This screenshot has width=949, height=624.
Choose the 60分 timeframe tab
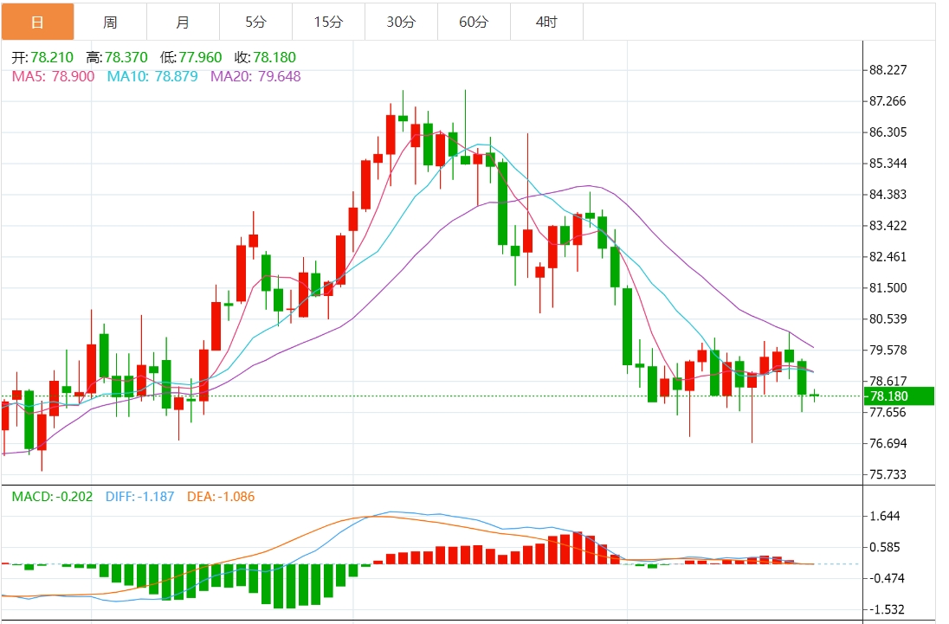click(x=474, y=22)
